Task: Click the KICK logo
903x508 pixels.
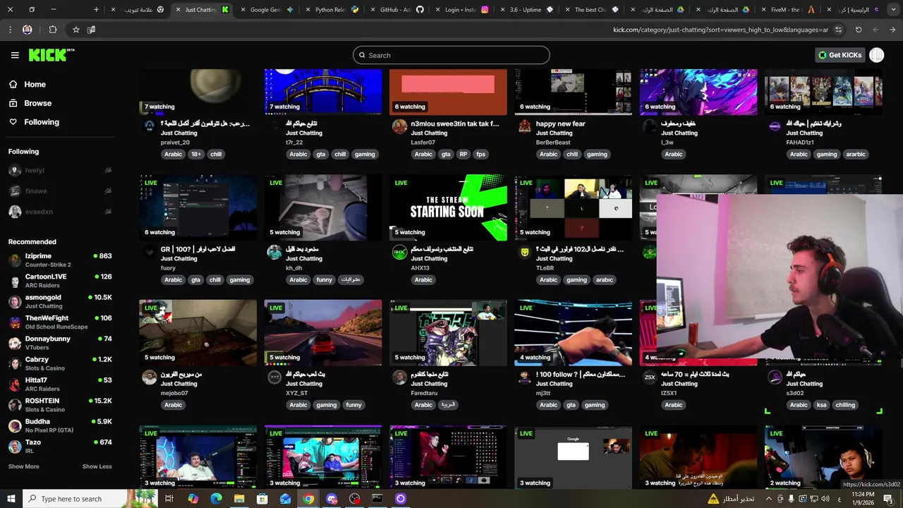Action: coord(51,55)
